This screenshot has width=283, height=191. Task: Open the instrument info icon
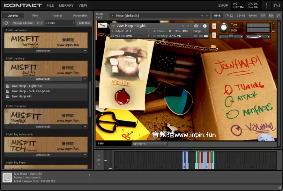[205, 26]
